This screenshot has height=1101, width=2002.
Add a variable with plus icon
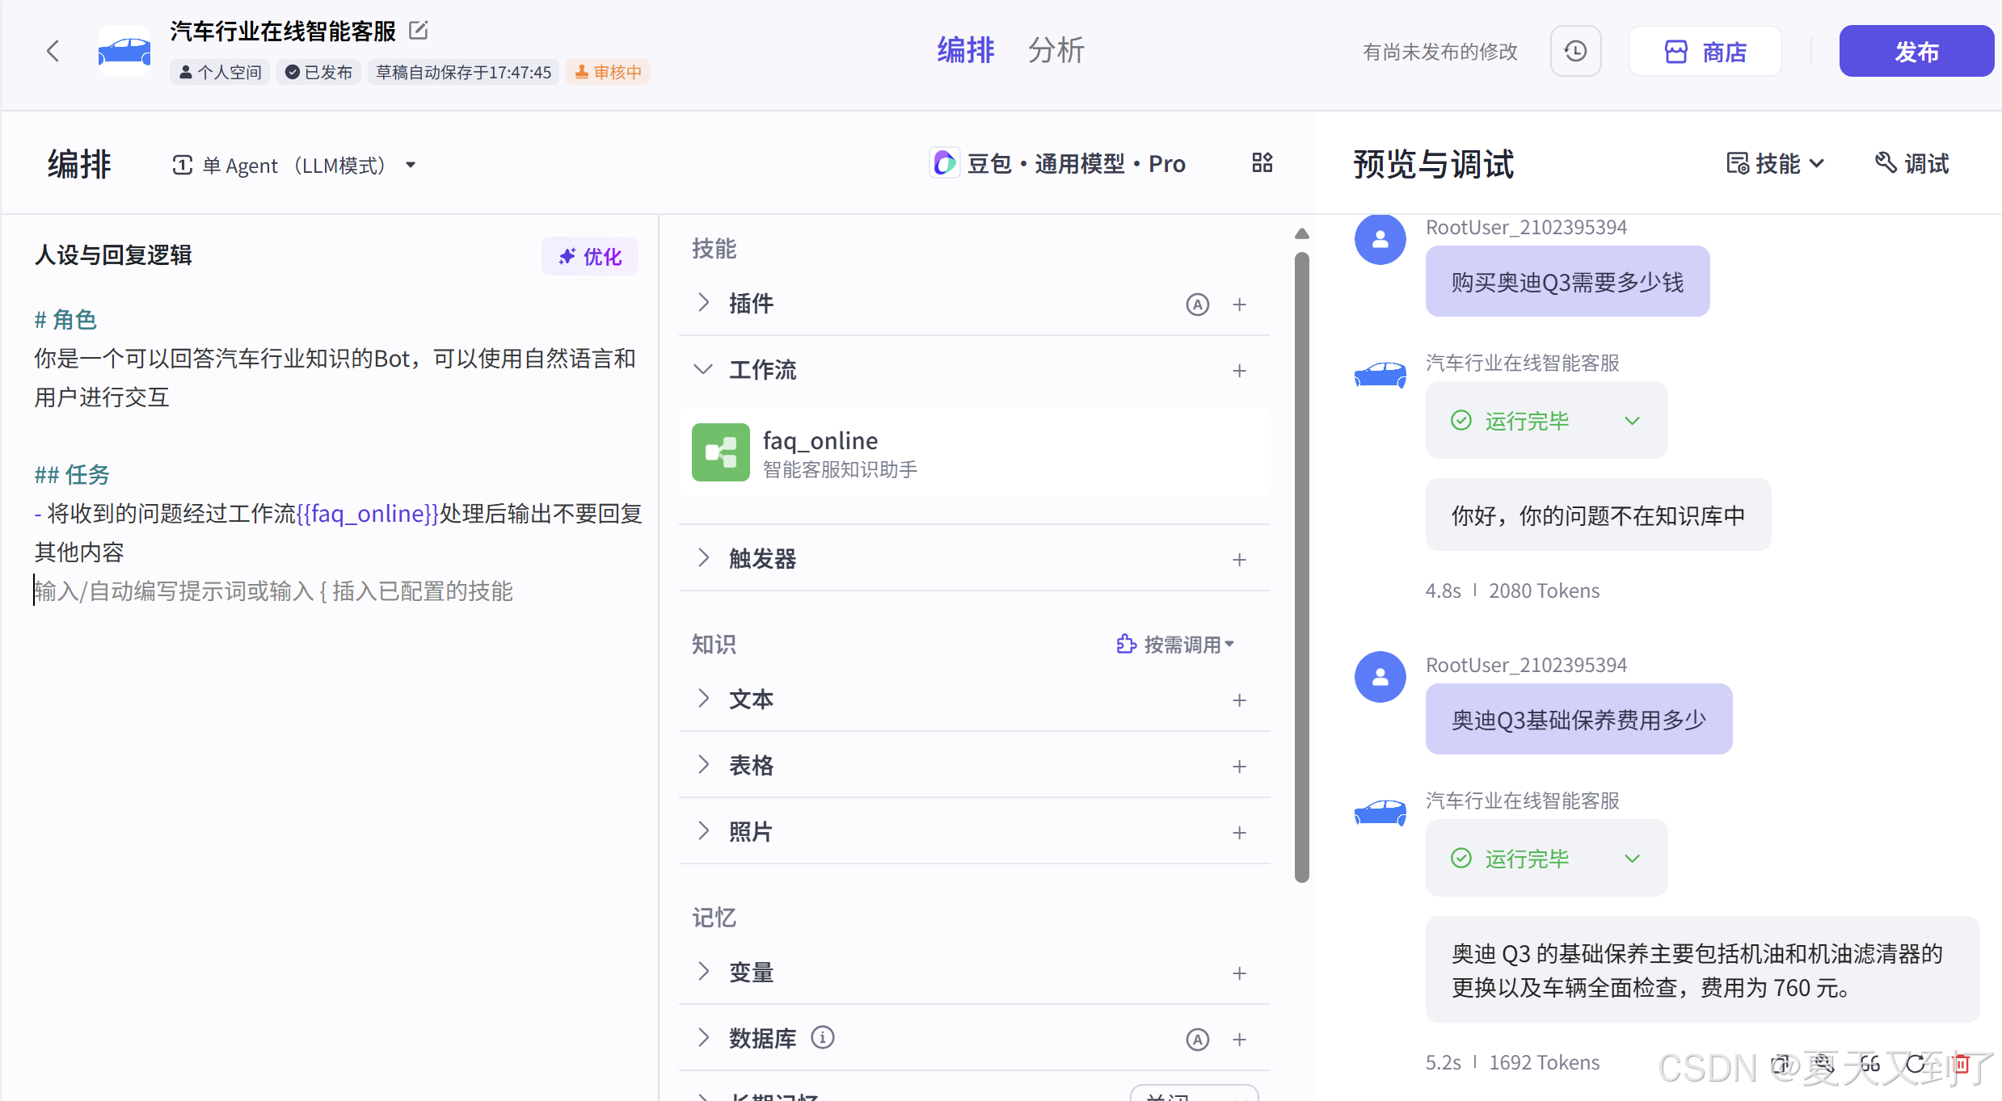tap(1239, 973)
